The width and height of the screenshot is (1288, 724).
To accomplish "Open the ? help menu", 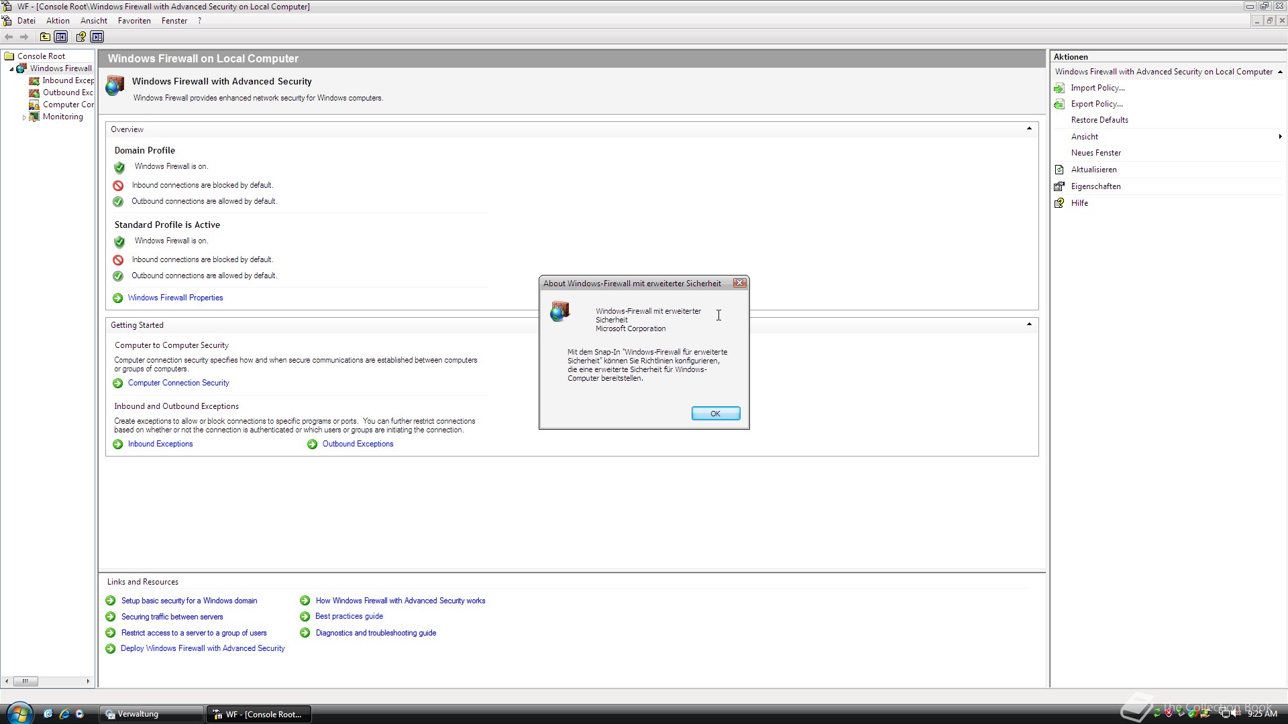I will click(x=199, y=21).
